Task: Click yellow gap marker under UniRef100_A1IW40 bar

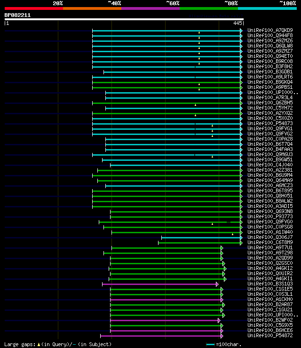Action: point(232,234)
